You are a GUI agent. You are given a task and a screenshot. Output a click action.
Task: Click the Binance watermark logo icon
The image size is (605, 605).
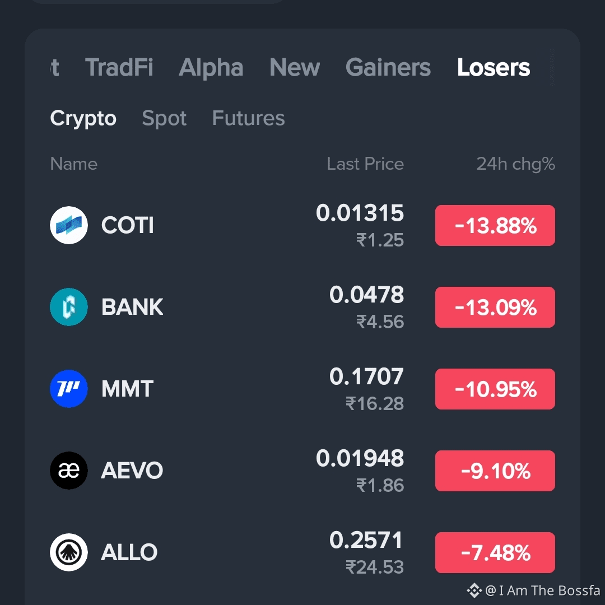pyautogui.click(x=474, y=590)
